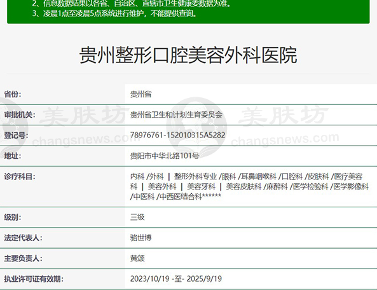
Task: Click the level value 三级
Action: (x=137, y=217)
